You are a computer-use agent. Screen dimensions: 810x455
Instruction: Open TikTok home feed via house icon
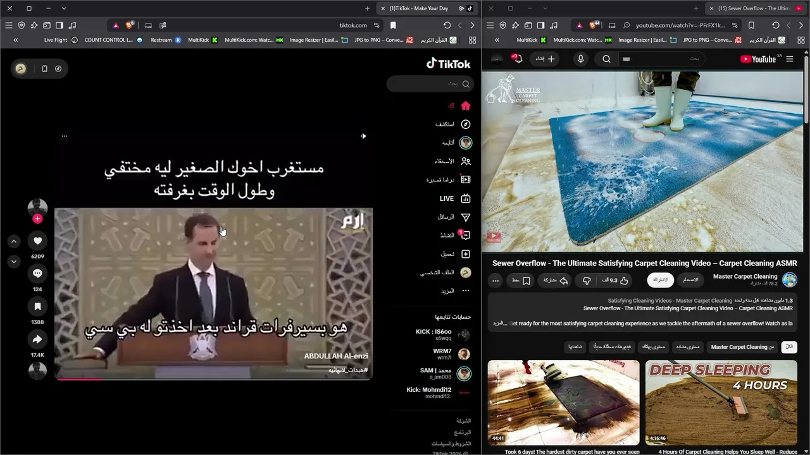pos(466,106)
